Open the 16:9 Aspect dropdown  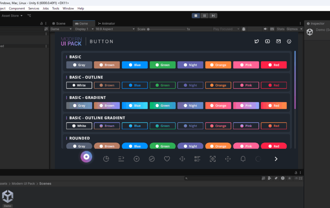[x=115, y=29]
